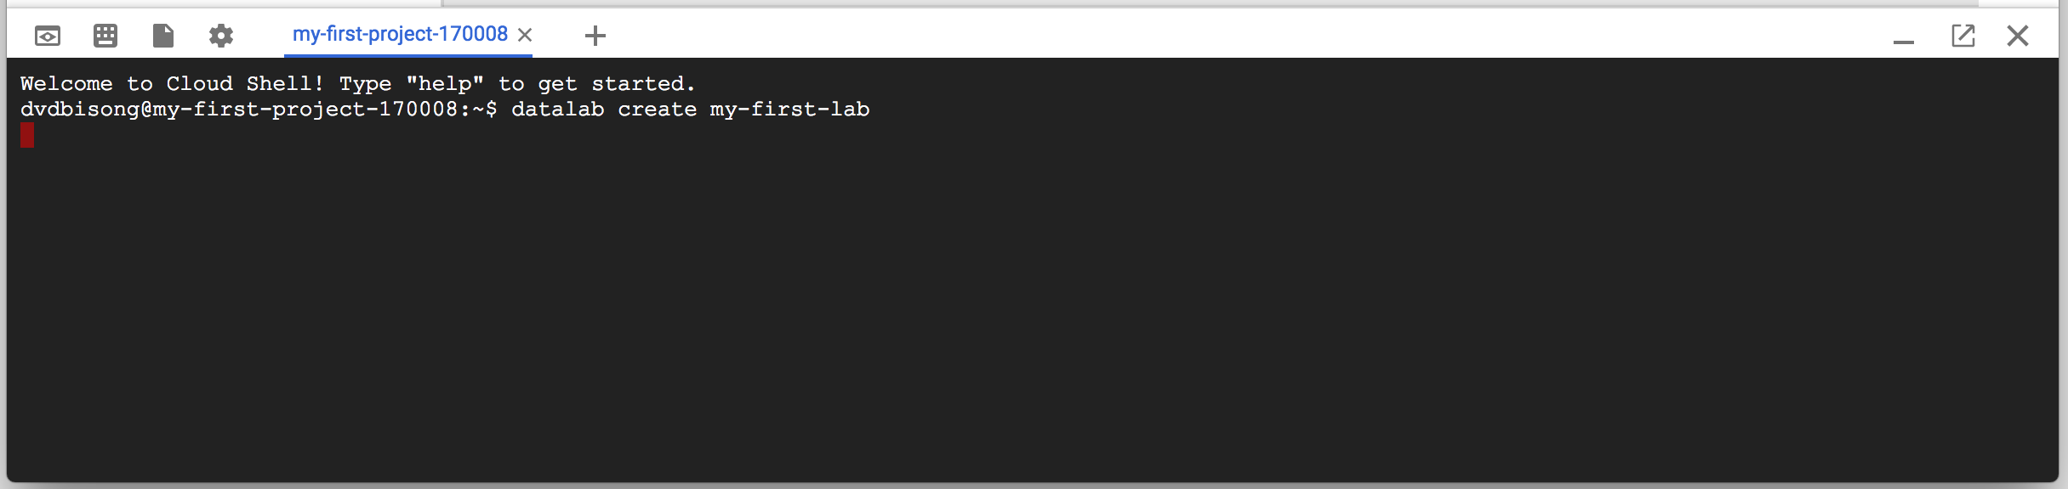Open Cloud Shell in new window

1963,36
